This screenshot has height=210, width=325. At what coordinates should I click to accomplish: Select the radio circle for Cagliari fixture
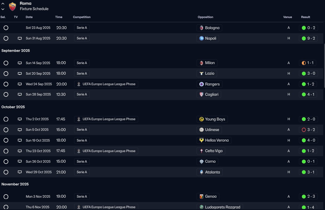click(6, 94)
